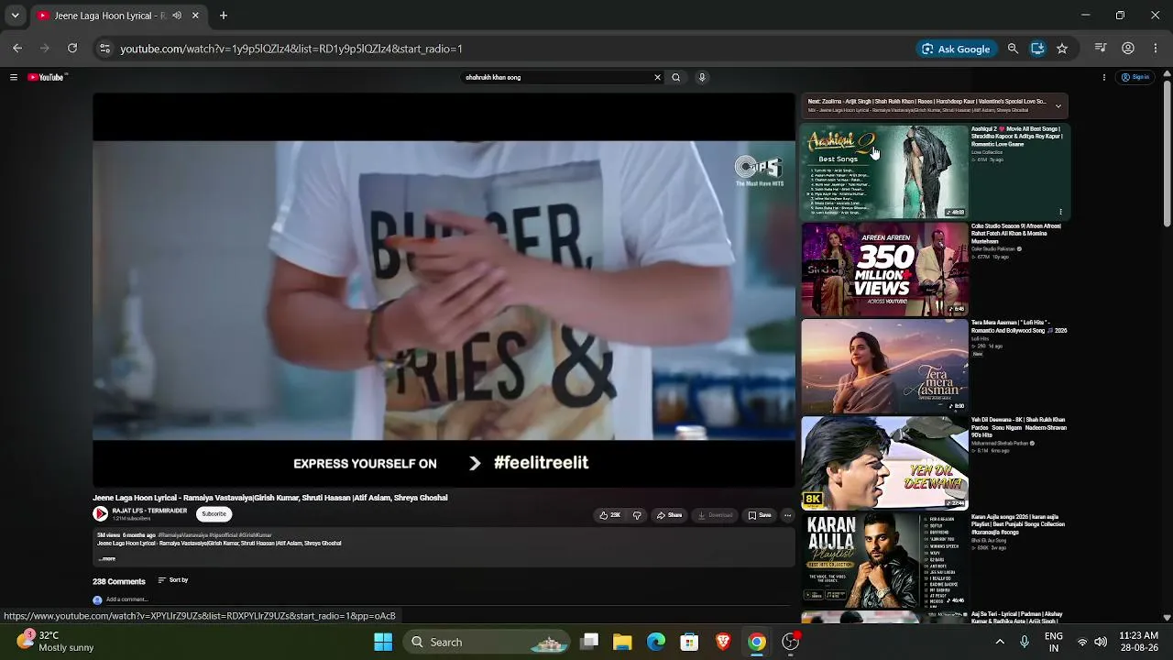Launch Microsoft Edge from the taskbar

click(x=656, y=642)
